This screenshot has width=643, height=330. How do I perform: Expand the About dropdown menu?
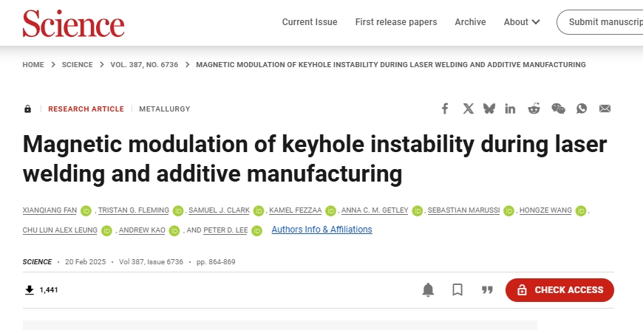click(522, 22)
